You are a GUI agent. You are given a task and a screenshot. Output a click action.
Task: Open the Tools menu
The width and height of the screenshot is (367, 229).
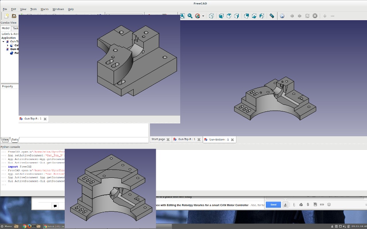pos(33,9)
